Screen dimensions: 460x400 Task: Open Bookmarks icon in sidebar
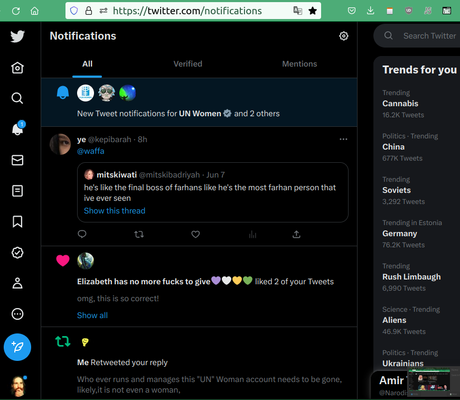pyautogui.click(x=17, y=221)
